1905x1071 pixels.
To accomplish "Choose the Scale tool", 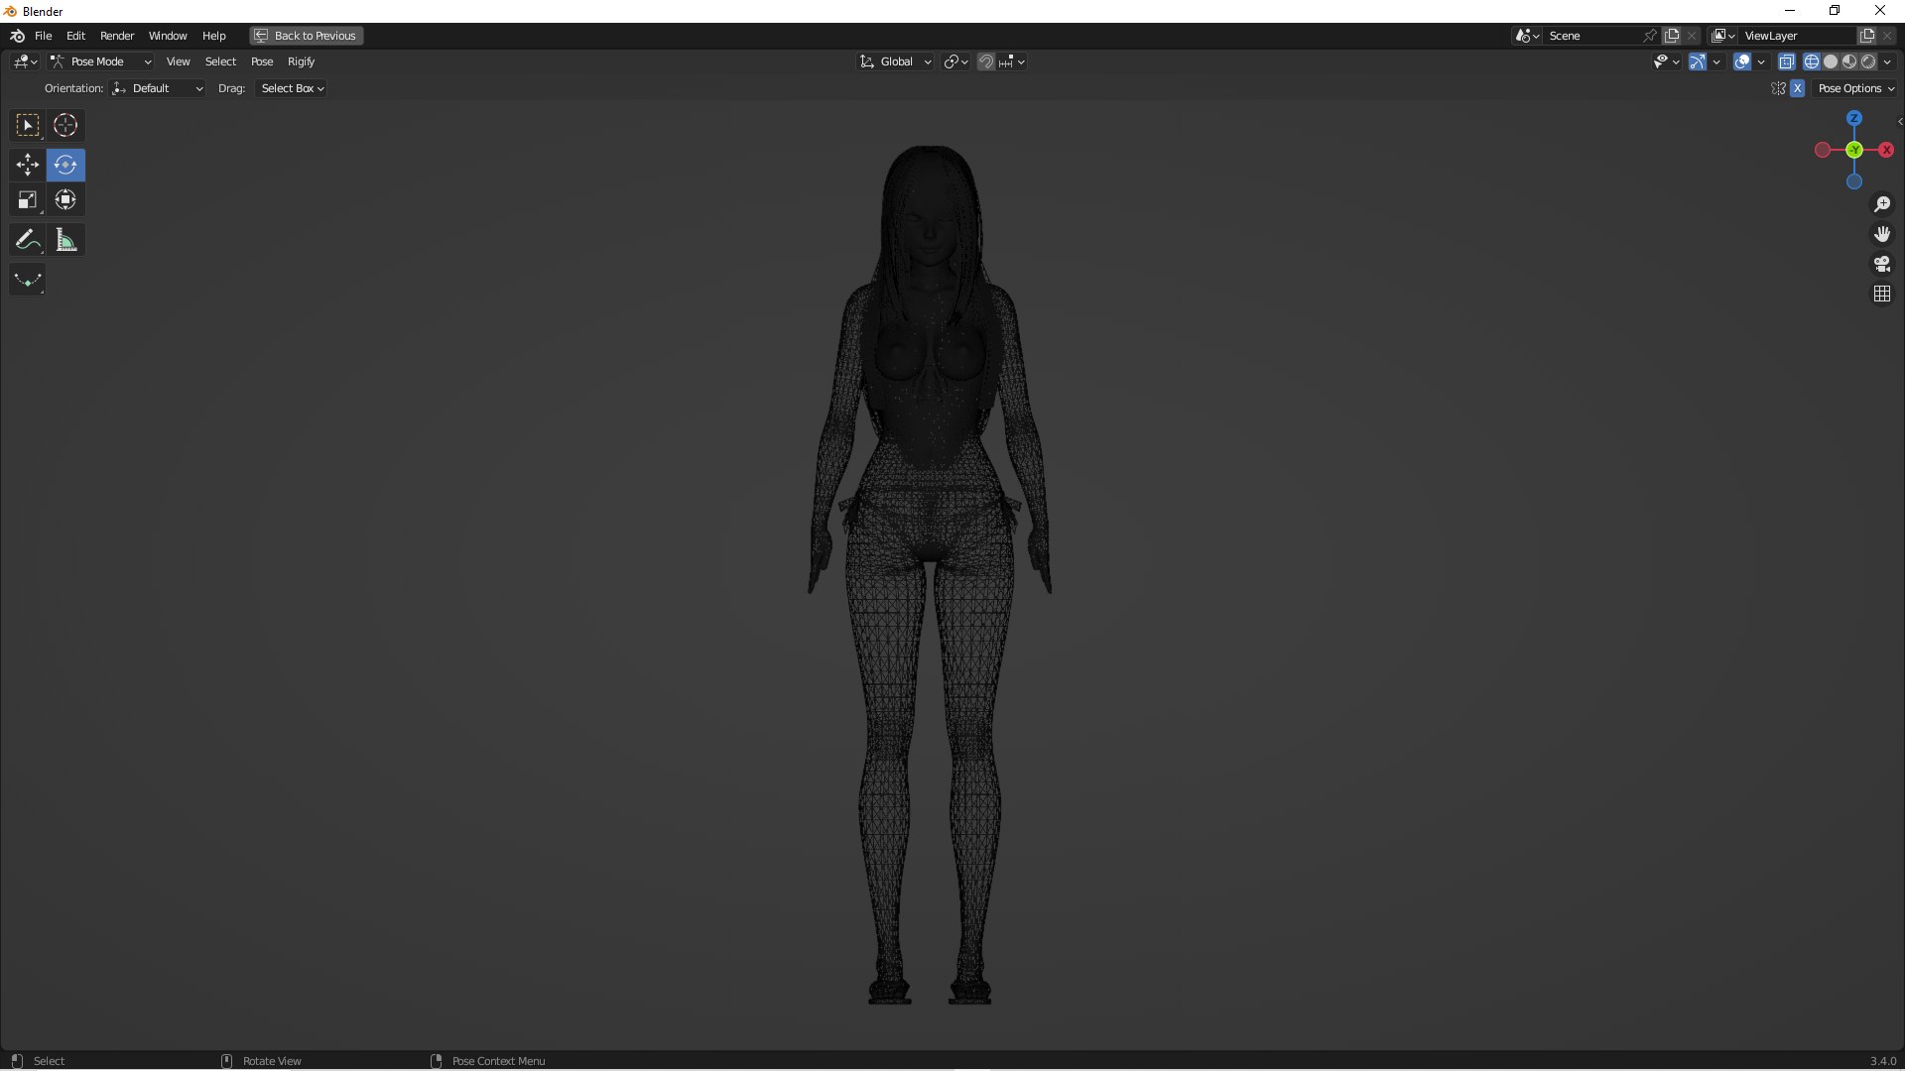I will [27, 200].
